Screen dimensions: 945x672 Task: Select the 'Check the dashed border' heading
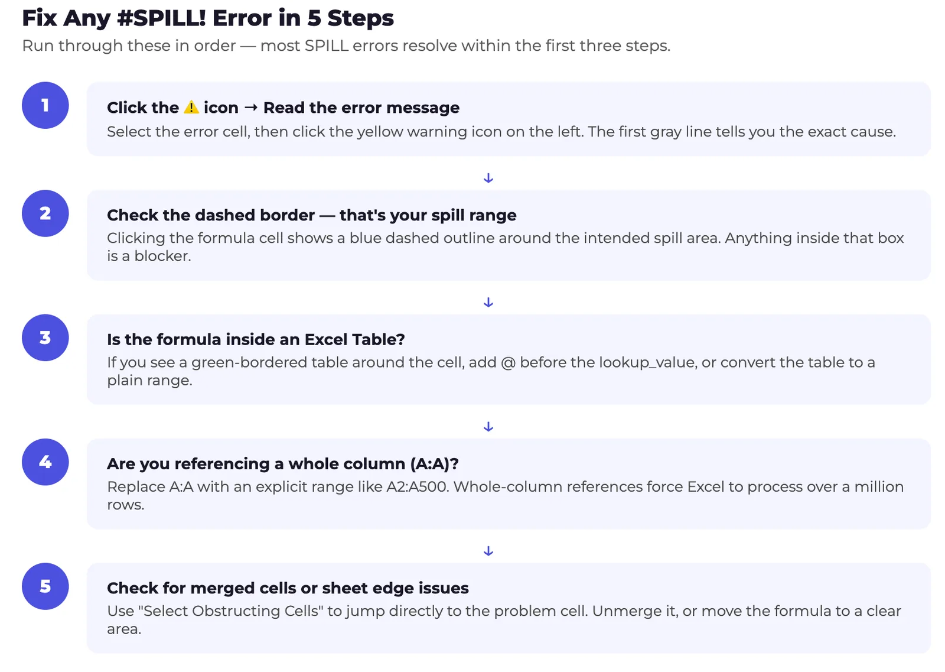click(311, 215)
